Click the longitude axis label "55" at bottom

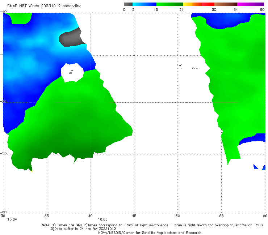[221, 216]
